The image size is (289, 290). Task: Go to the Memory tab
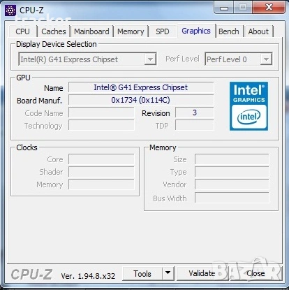(131, 31)
